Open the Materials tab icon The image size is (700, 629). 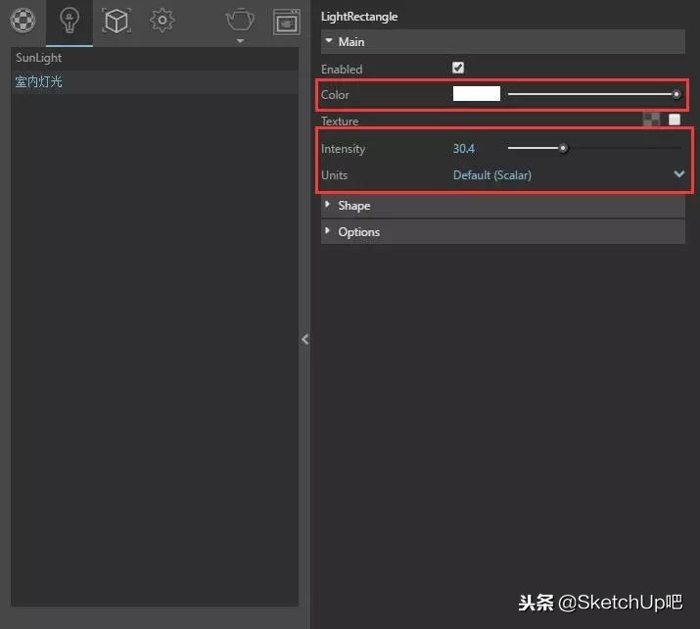[x=23, y=21]
